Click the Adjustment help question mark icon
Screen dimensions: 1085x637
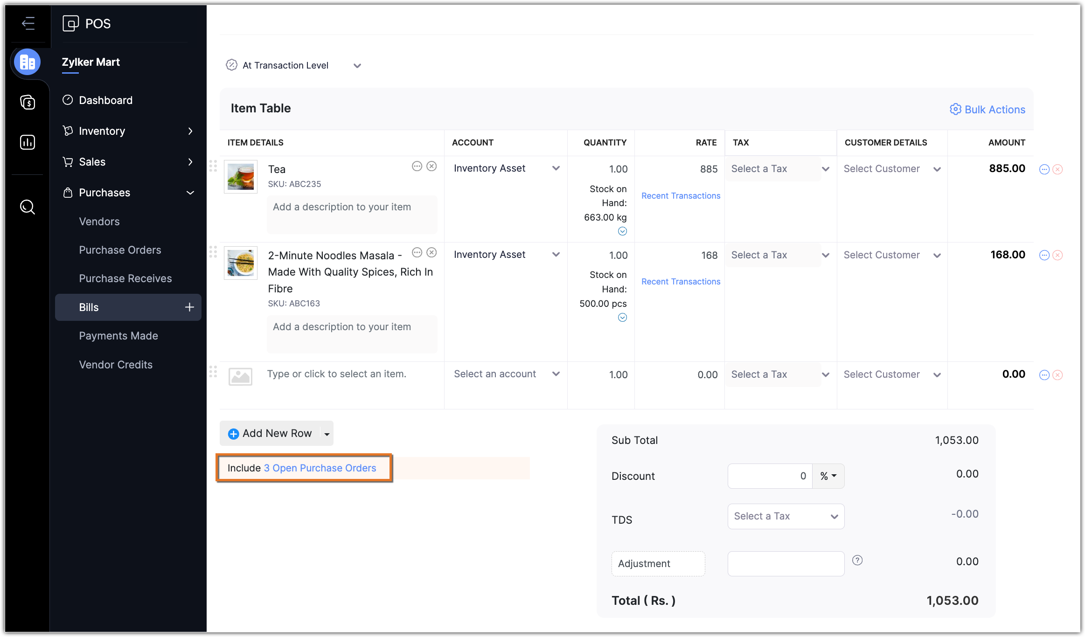coord(857,560)
